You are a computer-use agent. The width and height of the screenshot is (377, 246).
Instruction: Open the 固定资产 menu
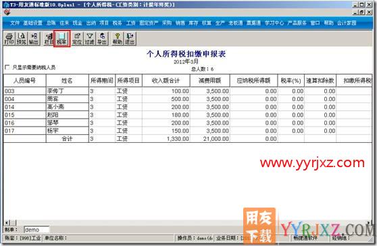pyautogui.click(x=149, y=23)
